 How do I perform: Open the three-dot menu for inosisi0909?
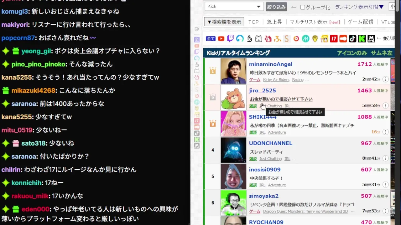tap(385, 185)
